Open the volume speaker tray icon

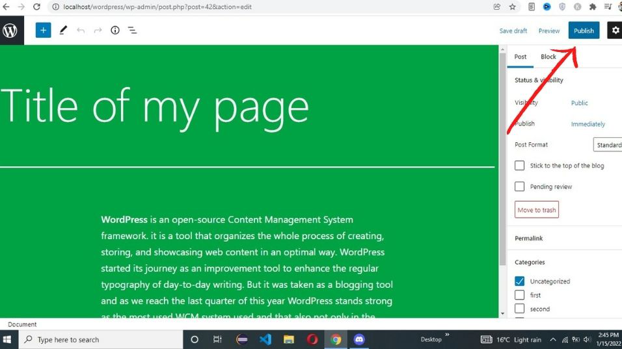[x=587, y=339]
